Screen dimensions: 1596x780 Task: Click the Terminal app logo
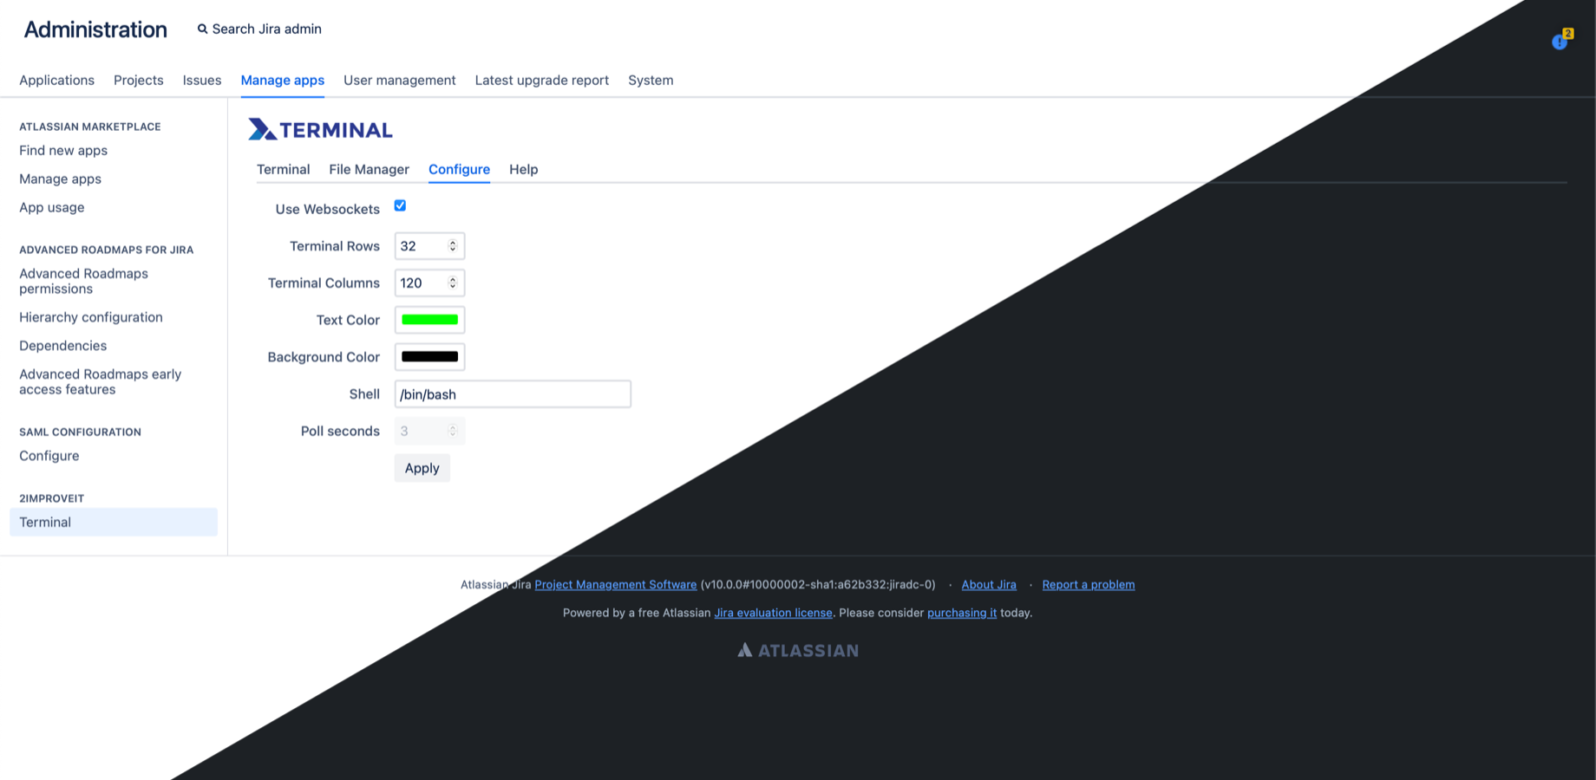(x=320, y=129)
